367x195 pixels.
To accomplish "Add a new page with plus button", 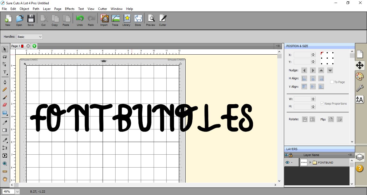I will click(34, 46).
